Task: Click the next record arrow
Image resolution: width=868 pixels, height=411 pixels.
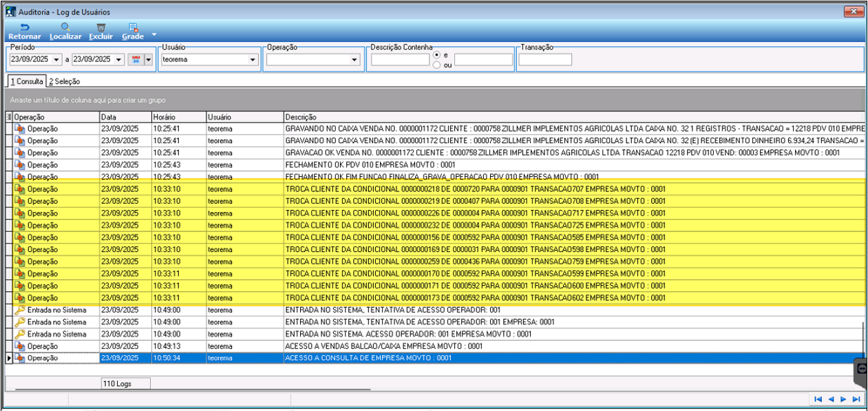Action: (843, 399)
